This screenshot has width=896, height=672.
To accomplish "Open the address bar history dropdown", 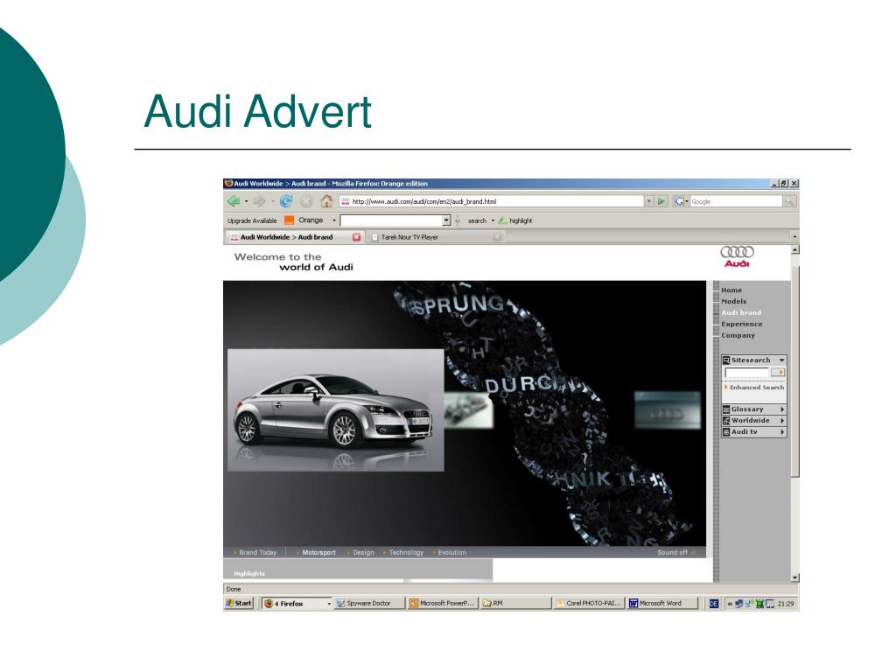I will click(648, 201).
